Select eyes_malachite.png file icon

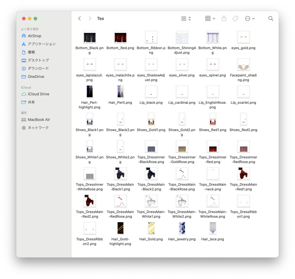click(x=120, y=65)
